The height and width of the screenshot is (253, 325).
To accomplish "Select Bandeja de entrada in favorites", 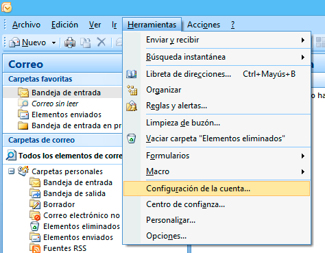I will pyautogui.click(x=66, y=93).
